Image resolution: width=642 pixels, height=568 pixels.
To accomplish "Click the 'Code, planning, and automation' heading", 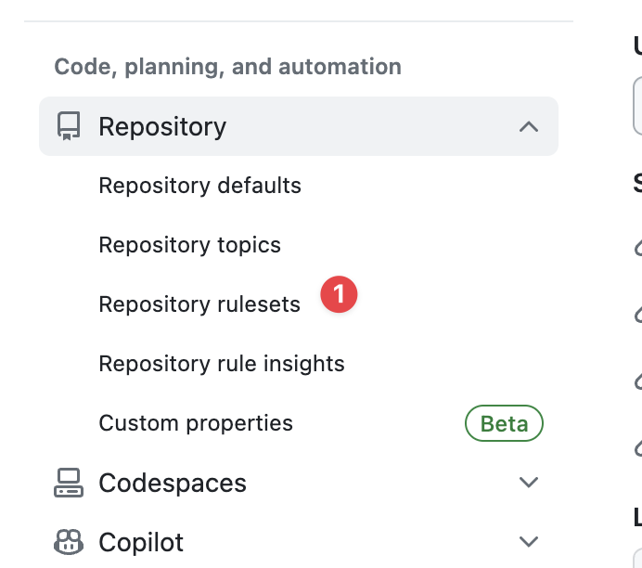I will point(228,67).
